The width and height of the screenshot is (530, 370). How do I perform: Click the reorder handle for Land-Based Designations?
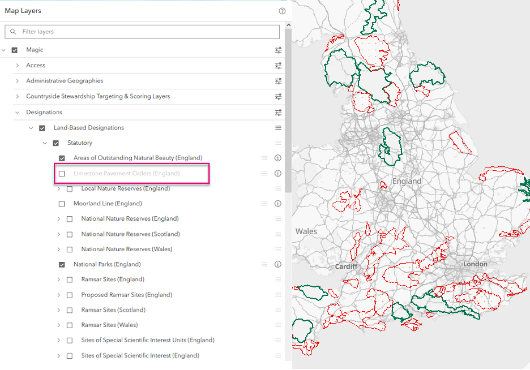coord(278,128)
